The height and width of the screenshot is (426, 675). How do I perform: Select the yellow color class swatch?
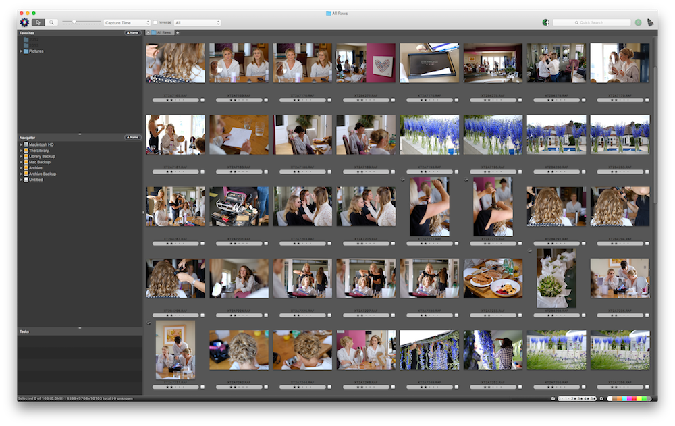[638, 399]
